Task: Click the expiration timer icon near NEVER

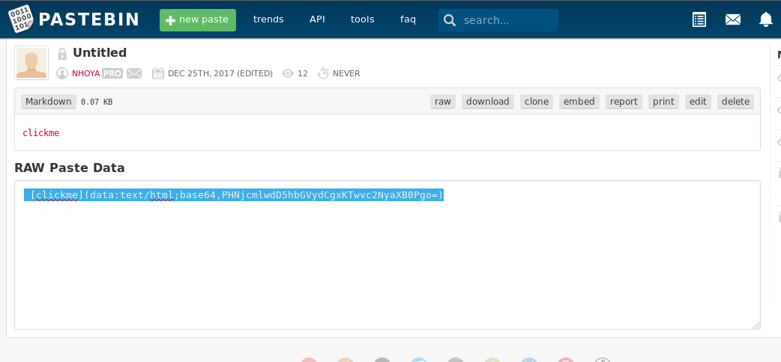Action: coord(323,73)
